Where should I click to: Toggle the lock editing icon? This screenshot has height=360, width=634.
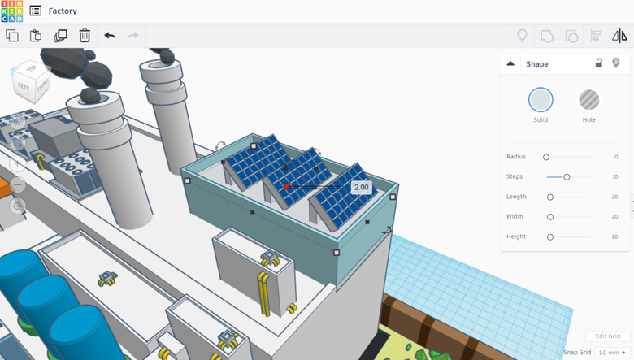[x=599, y=63]
